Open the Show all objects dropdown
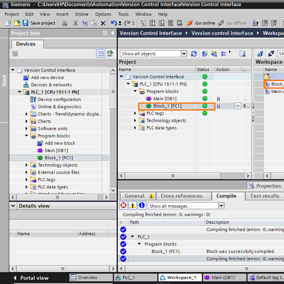This screenshot has height=284, width=284. point(184,54)
